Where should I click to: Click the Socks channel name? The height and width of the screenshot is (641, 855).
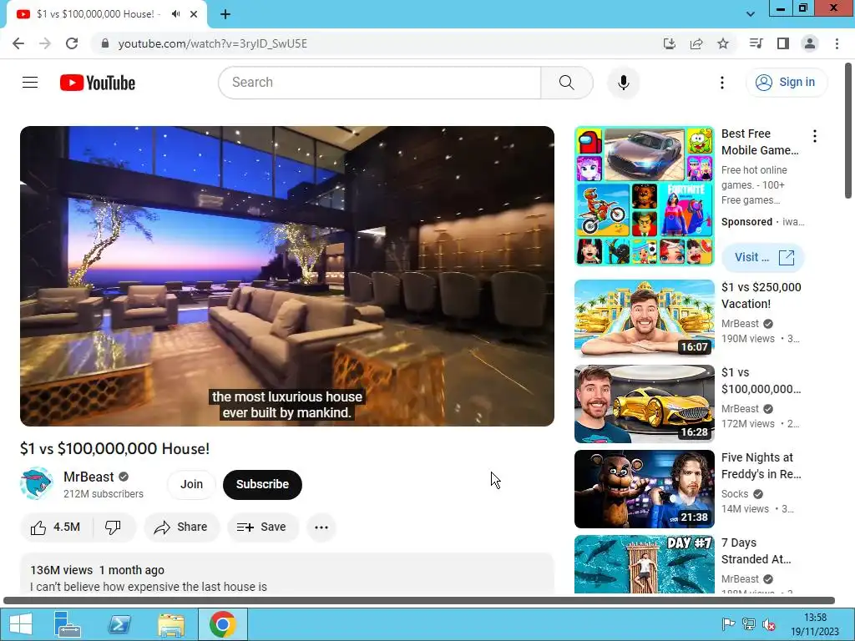point(735,494)
